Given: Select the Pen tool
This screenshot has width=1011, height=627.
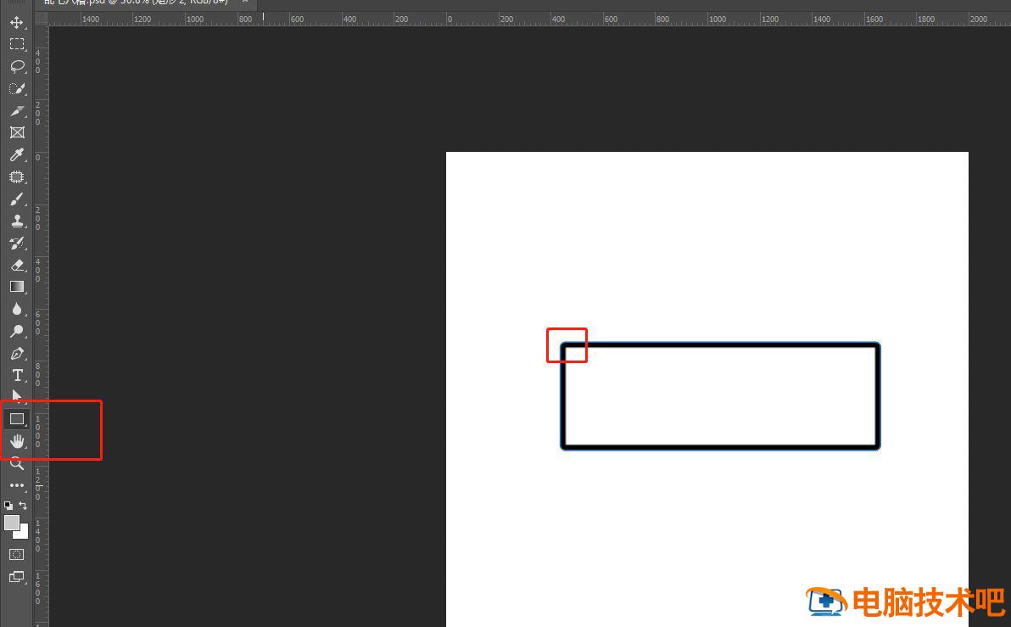Looking at the screenshot, I should (16, 353).
